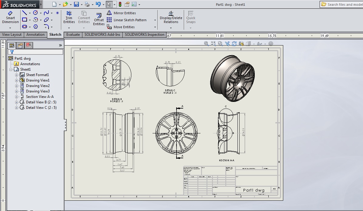Click the Move Entities command
Image resolution: width=363 pixels, height=211 pixels.
121,27
